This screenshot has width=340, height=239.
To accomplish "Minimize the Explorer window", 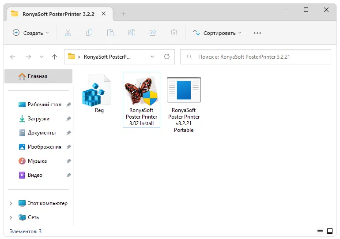I will coord(286,10).
